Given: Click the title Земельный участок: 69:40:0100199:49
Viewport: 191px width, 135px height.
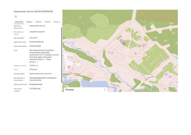Looking at the screenshot, I should tap(33, 12).
